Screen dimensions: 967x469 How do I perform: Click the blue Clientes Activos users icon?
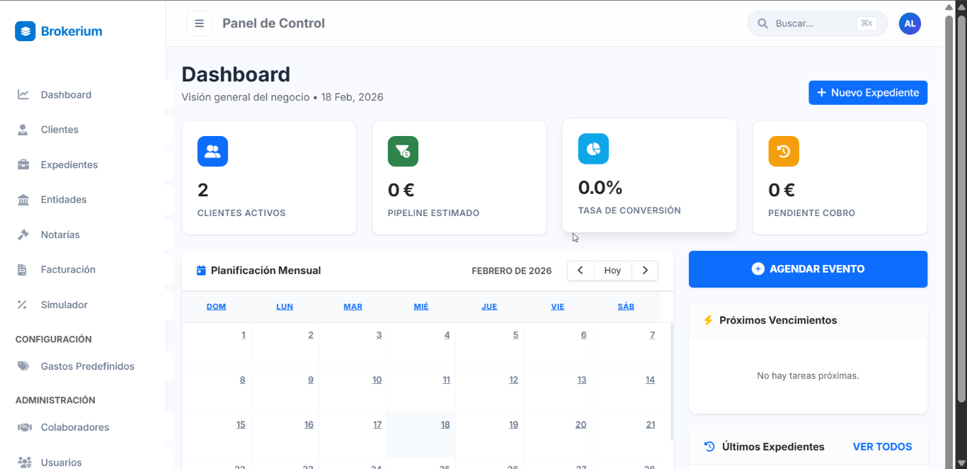(x=212, y=151)
